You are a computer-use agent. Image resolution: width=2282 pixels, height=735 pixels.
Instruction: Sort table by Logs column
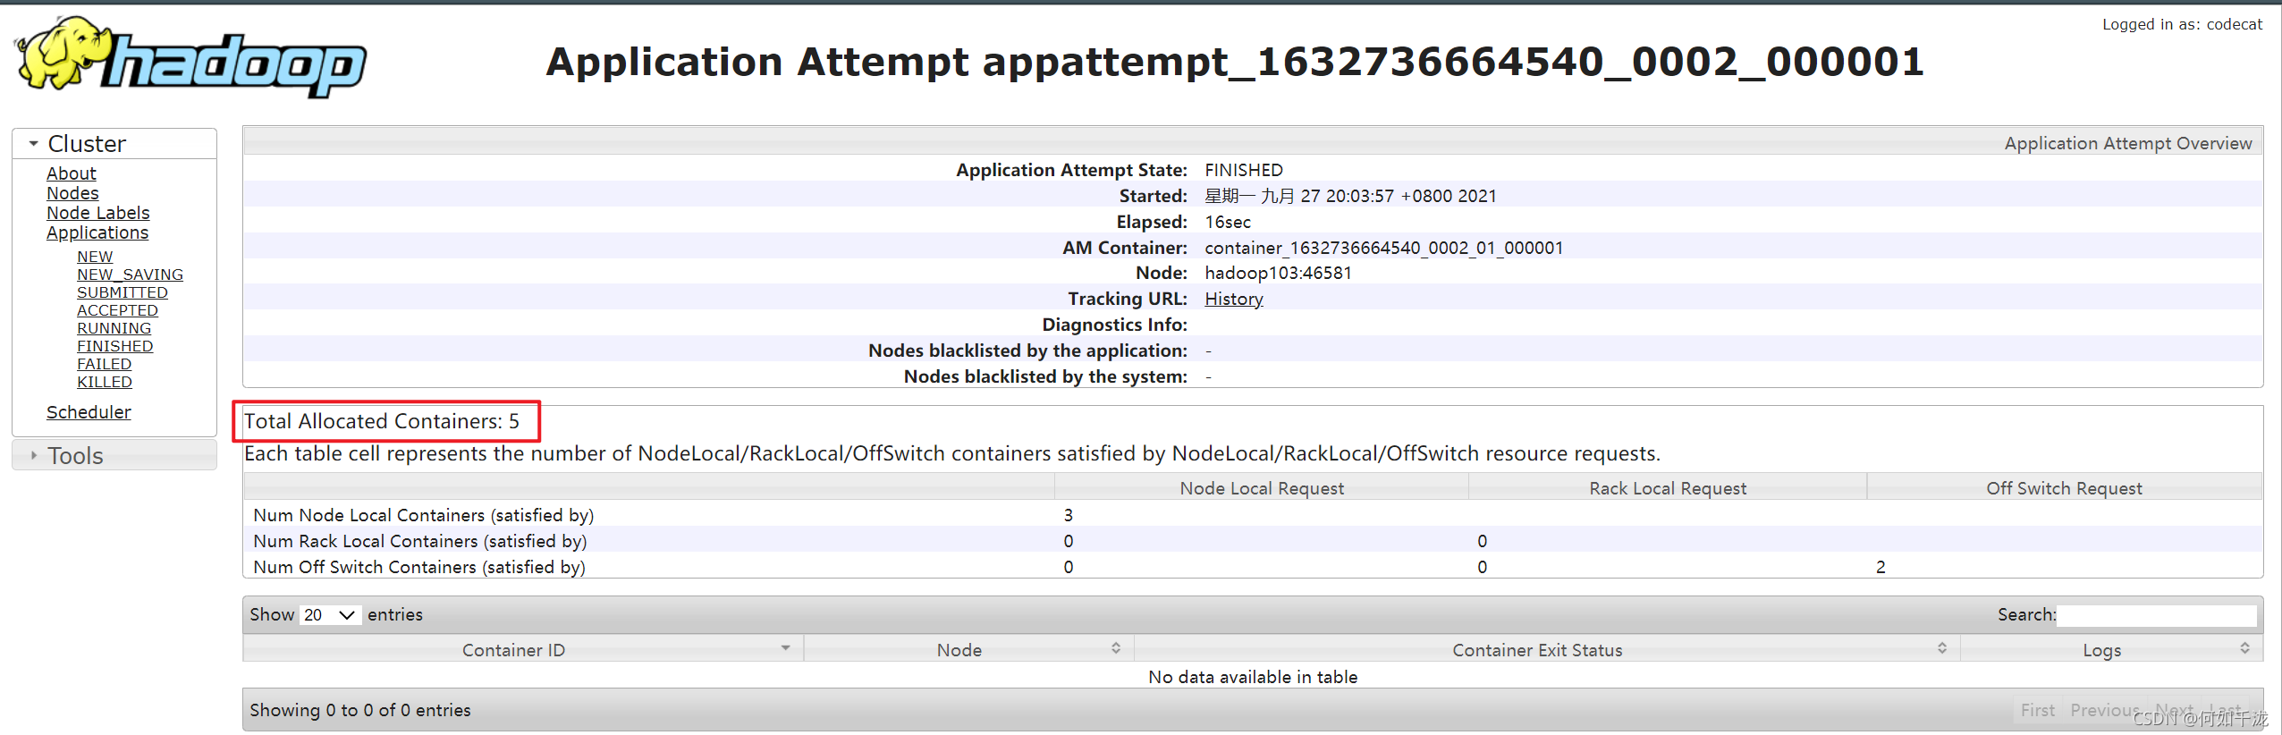coord(2111,650)
